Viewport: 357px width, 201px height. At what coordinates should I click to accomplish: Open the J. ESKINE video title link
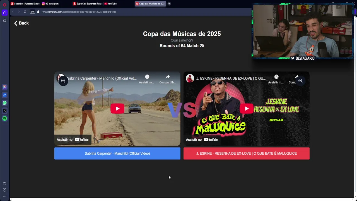tap(231, 78)
